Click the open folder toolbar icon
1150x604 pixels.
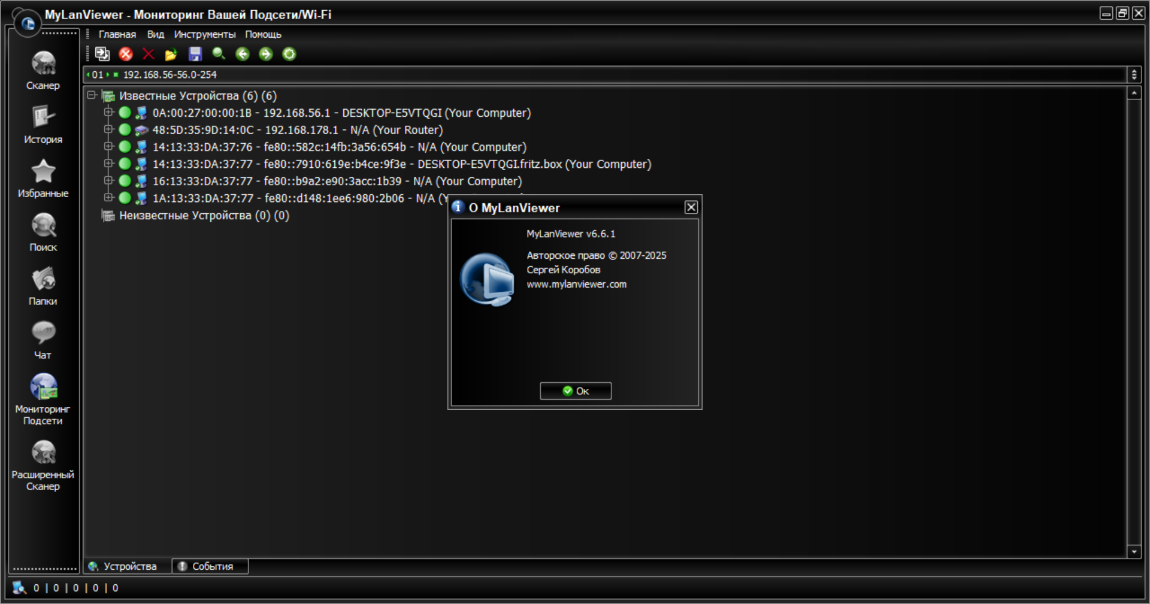[171, 55]
